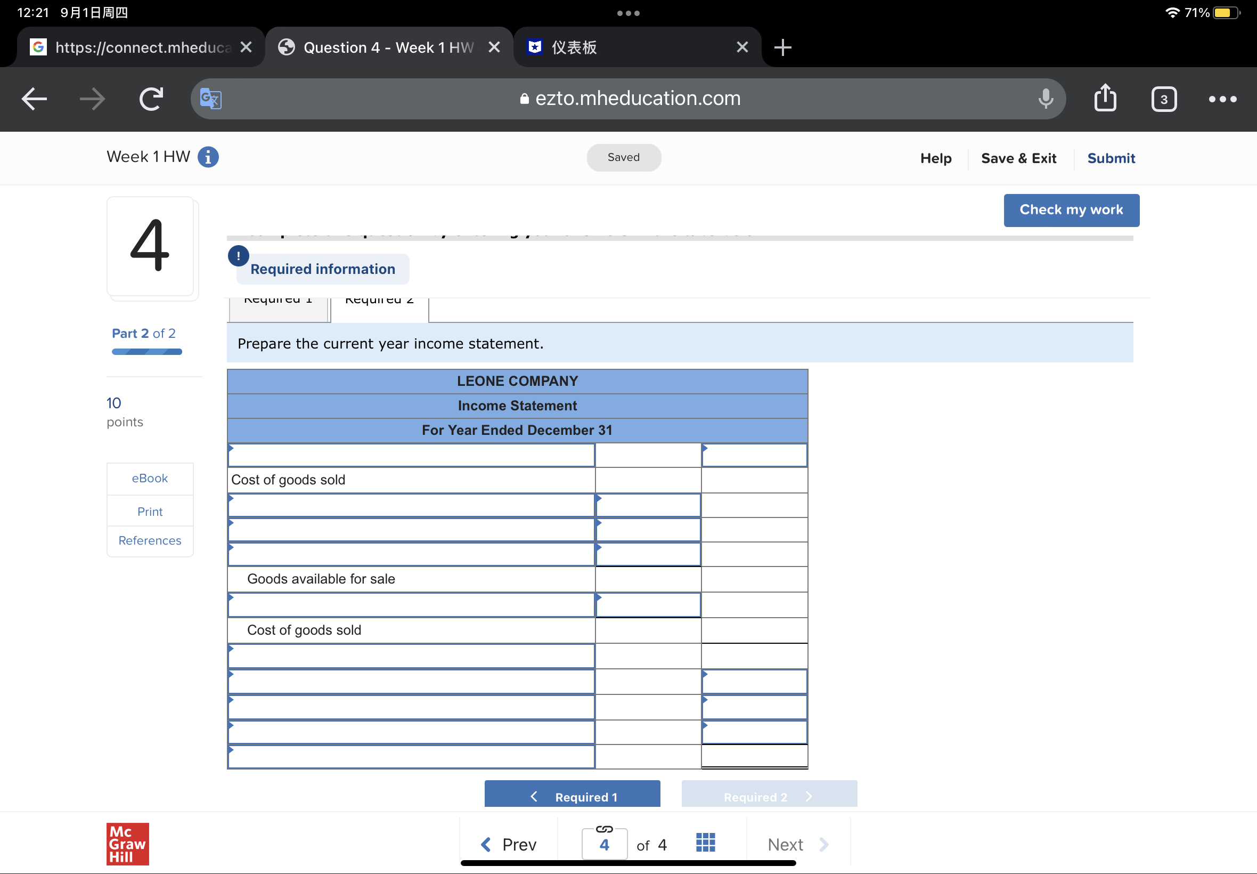Open browser three-dot more menu

click(1222, 99)
